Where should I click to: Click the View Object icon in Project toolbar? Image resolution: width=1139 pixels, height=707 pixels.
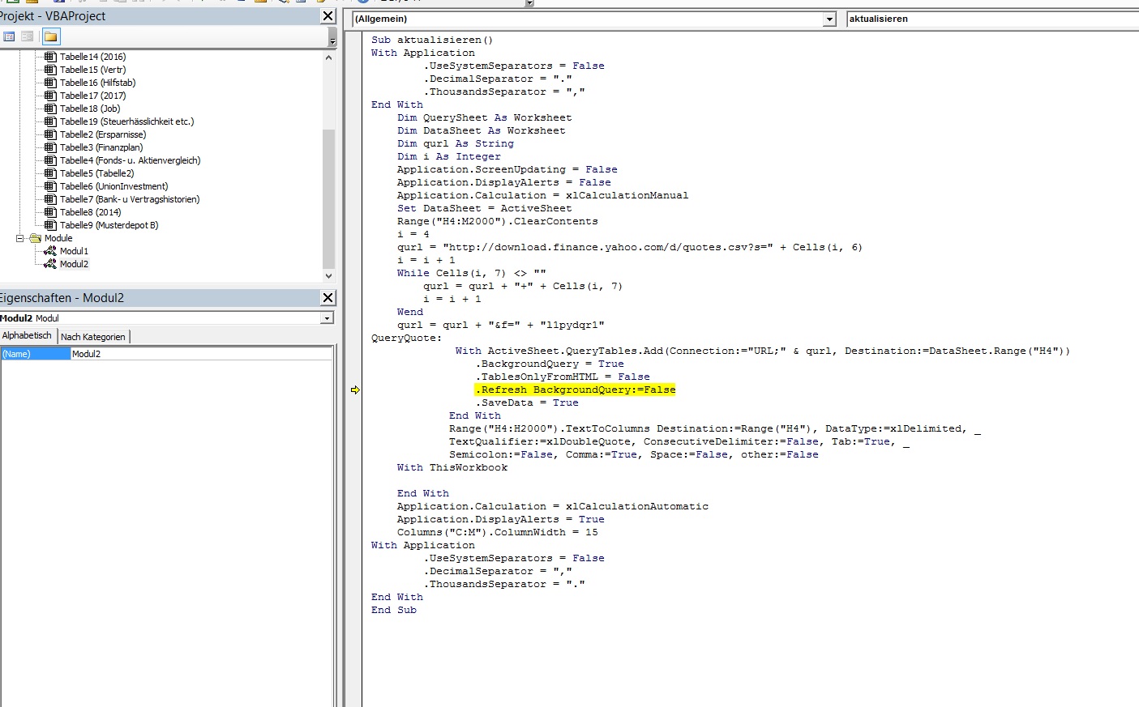(28, 36)
